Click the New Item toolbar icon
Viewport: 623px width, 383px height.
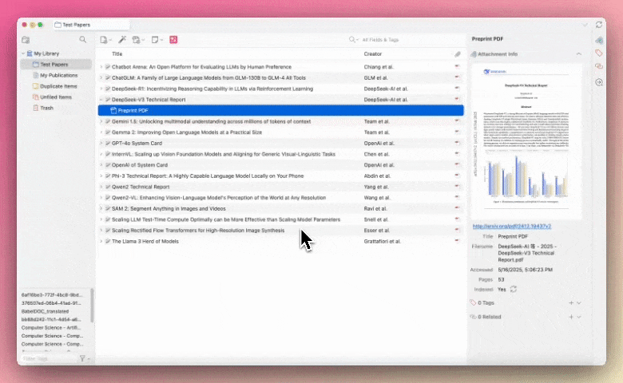click(x=105, y=40)
